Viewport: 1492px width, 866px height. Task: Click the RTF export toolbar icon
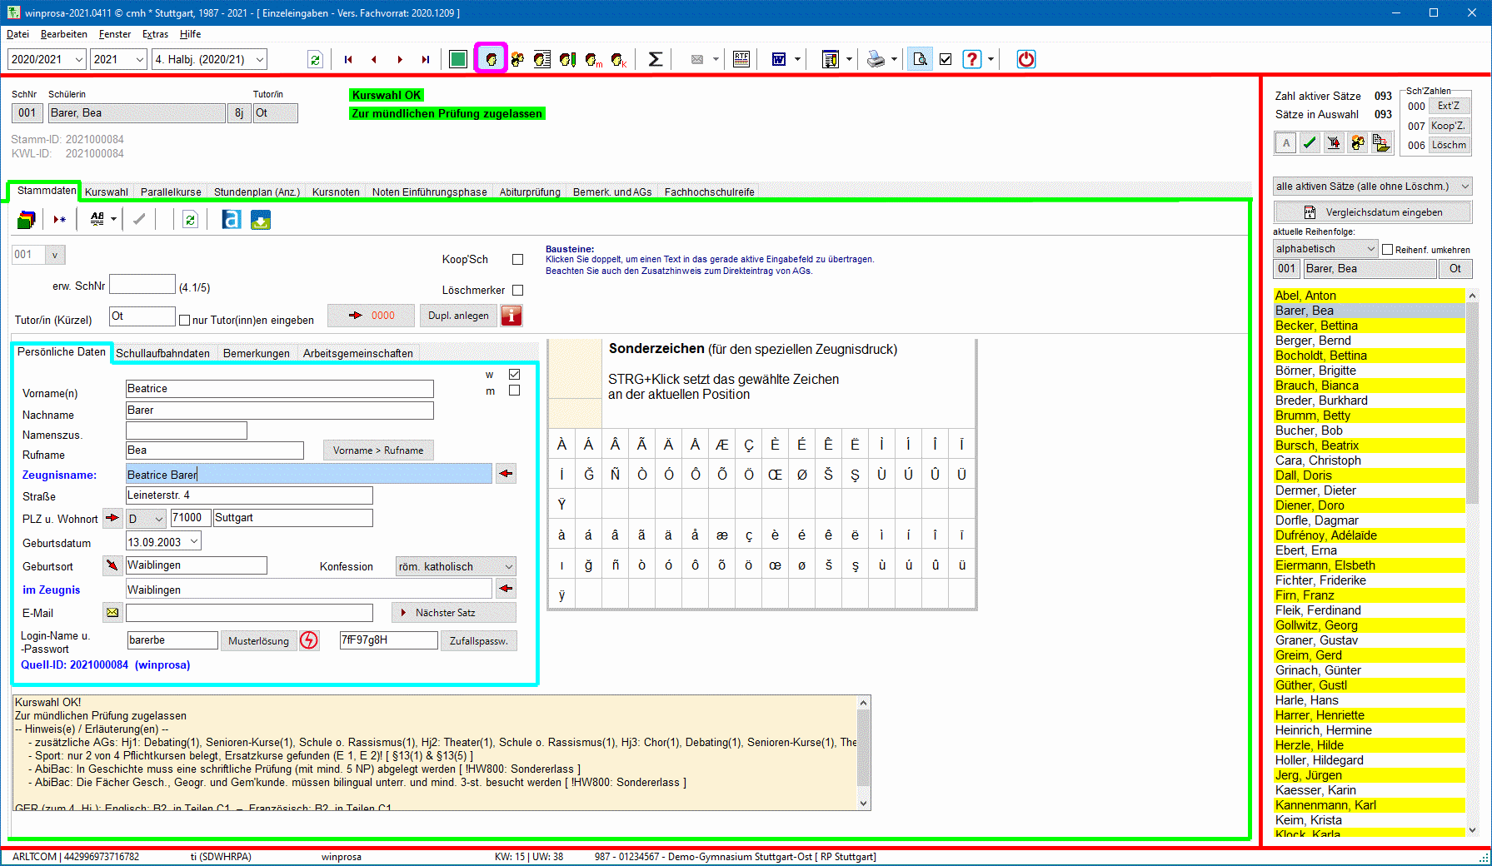tap(741, 59)
